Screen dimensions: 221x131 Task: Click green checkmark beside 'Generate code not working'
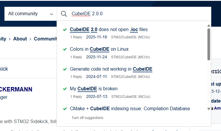pyautogui.click(x=65, y=69)
